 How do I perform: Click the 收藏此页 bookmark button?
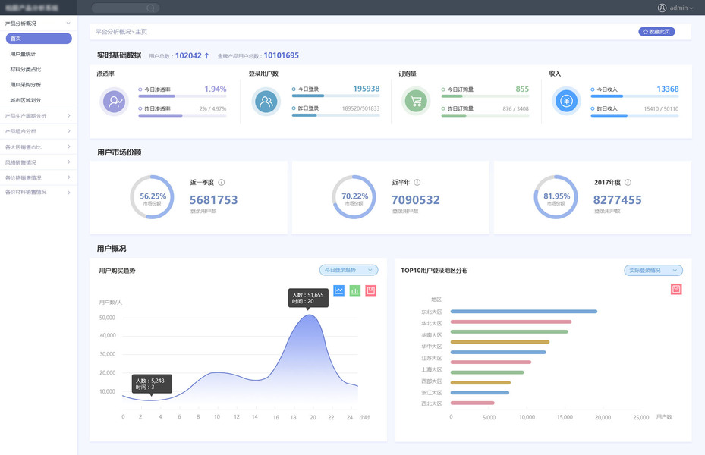pos(656,31)
